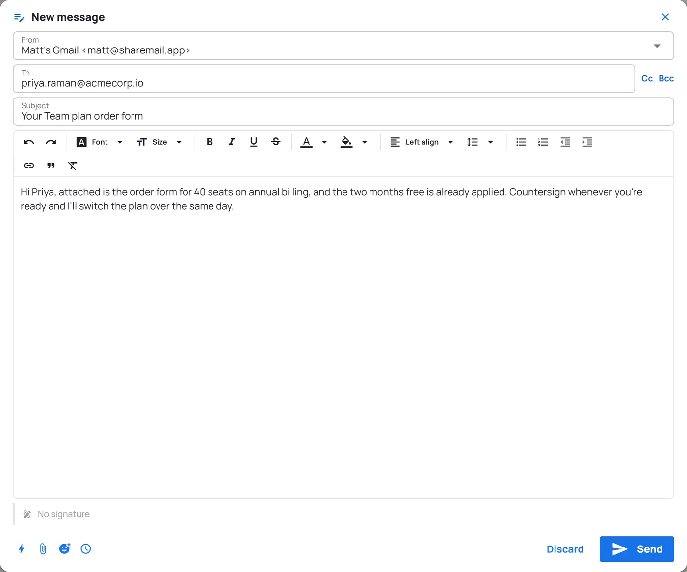Insert a block quote
The image size is (687, 572).
[x=51, y=166]
